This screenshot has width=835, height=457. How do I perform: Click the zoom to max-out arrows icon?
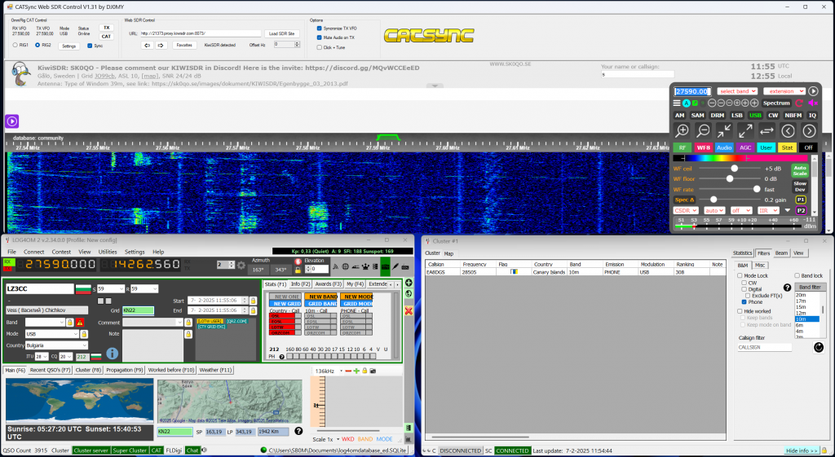point(745,130)
